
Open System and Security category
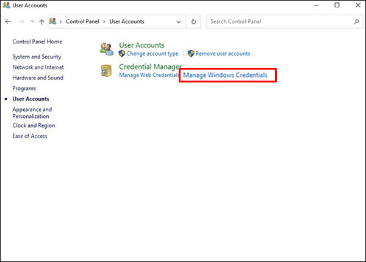click(x=37, y=57)
